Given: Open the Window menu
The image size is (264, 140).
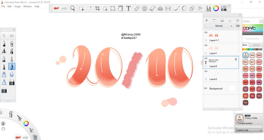Looking at the screenshot, I should click(x=27, y=6).
